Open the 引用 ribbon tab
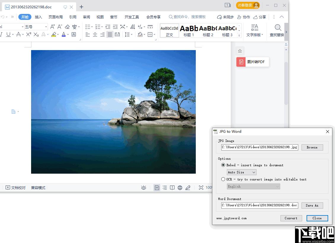This screenshot has height=243, width=335. click(73, 17)
